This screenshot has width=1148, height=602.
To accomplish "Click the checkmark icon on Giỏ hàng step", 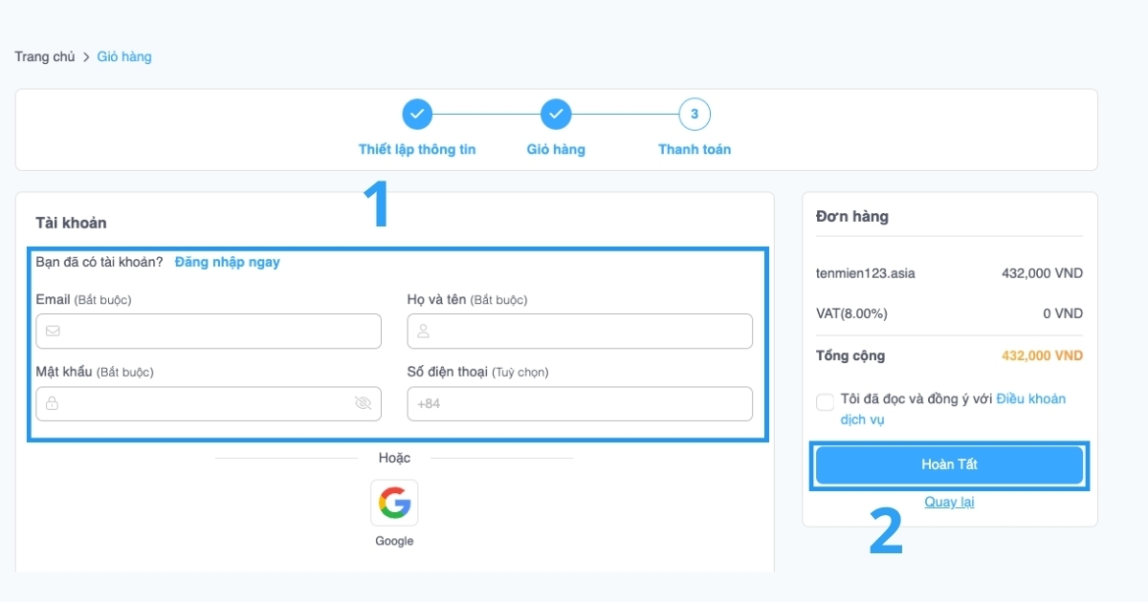I will pos(556,114).
